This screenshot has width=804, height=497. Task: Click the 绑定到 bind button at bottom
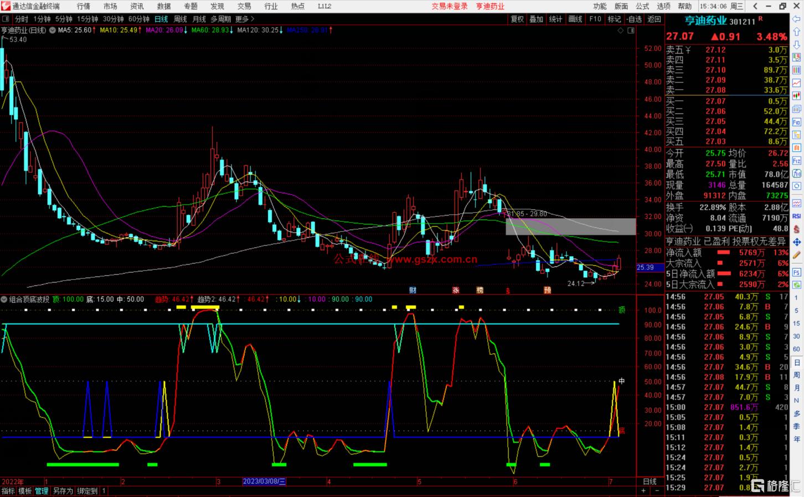(x=87, y=491)
